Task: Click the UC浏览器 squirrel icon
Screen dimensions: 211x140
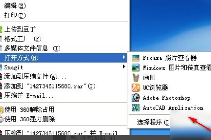Action: [x=136, y=87]
